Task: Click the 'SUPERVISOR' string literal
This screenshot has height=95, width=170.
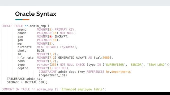Action: point(115,65)
